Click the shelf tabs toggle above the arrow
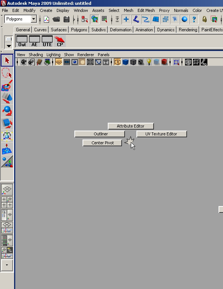 pos(9,39)
